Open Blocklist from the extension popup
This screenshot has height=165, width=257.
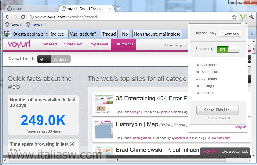pos(207,93)
